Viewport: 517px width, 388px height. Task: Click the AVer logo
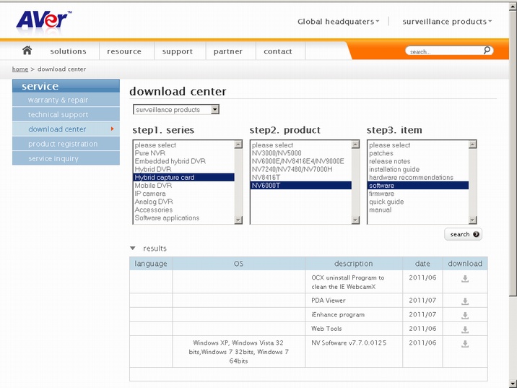[x=43, y=20]
